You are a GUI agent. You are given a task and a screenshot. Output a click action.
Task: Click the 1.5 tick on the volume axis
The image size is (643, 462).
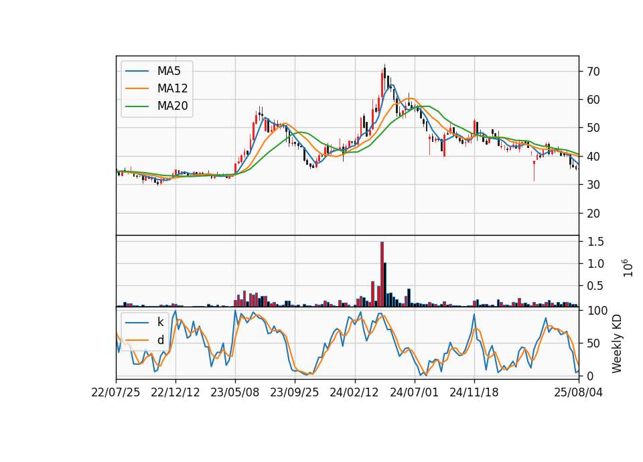(x=595, y=242)
